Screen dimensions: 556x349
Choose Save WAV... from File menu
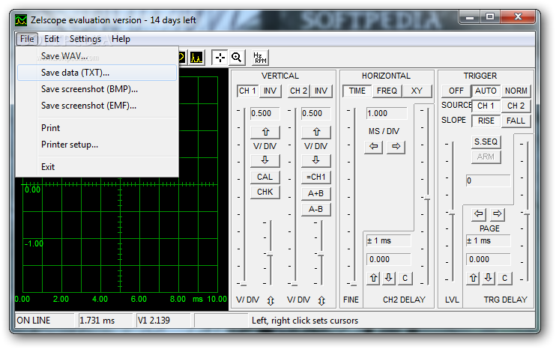[x=97, y=56]
